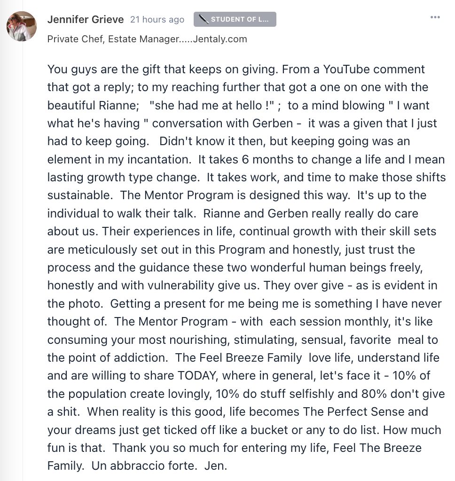Click the '21 hours ago' timestamp

(157, 20)
